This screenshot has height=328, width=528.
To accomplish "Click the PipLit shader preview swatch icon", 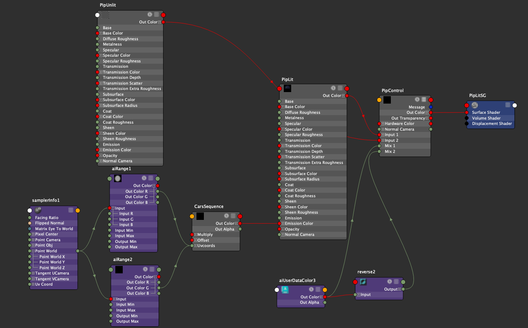I will (x=287, y=88).
